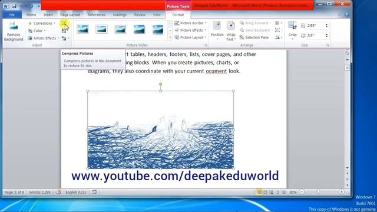Click the Word application icon in title bar

(5, 6)
